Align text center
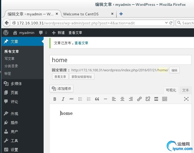The image size is (194, 153). click(122, 99)
